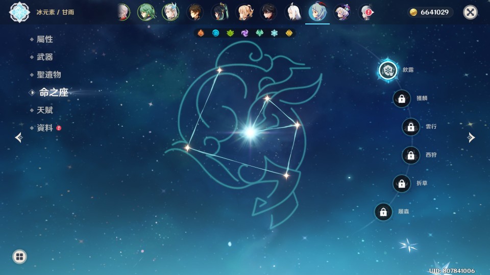Filter characters by Anemo element icon
This screenshot has width=490, height=275.
[259, 33]
